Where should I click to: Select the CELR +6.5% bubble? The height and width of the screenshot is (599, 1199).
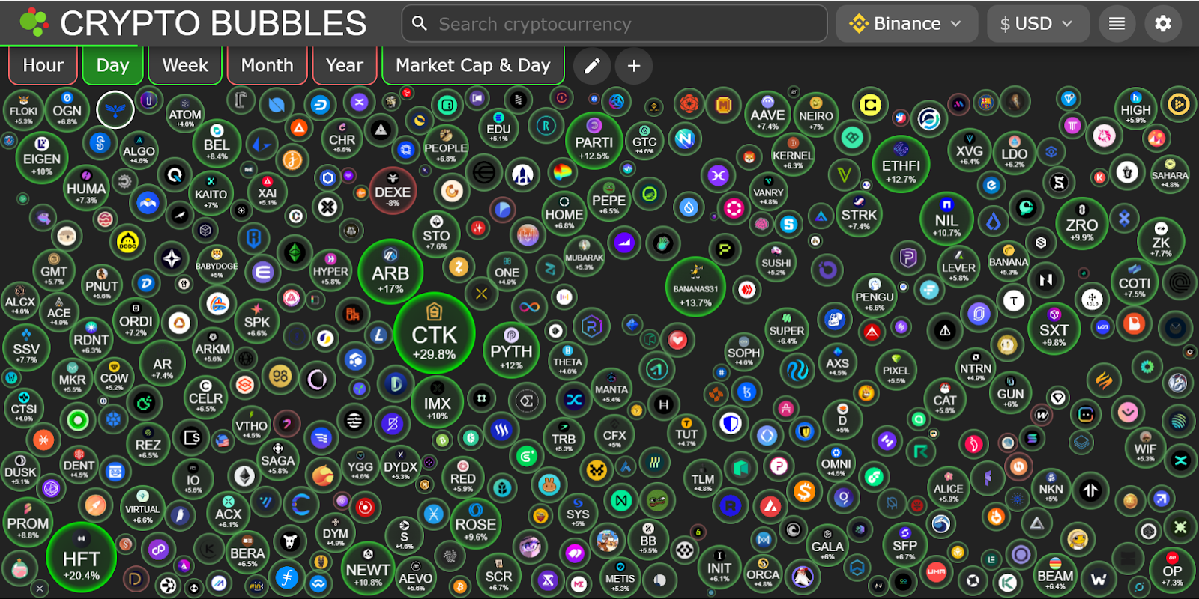(x=205, y=397)
